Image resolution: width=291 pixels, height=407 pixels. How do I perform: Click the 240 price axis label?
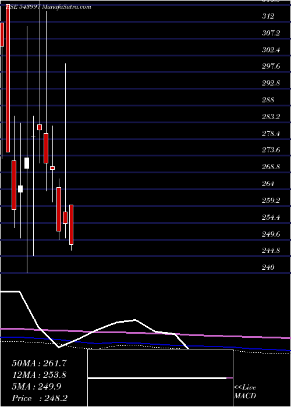point(268,267)
